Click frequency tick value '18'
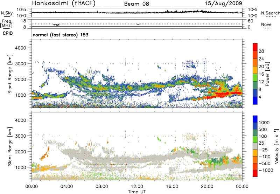 (x=23, y=21)
